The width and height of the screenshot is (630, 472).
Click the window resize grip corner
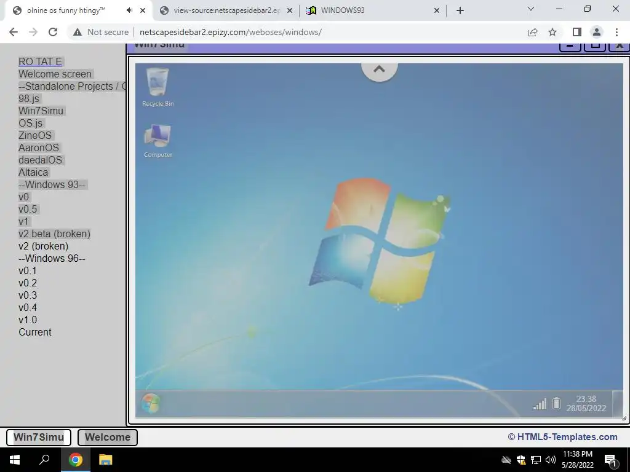tap(624, 418)
